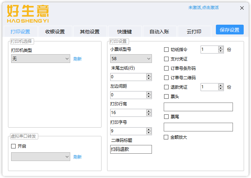The width and height of the screenshot is (251, 178).
Task: Enable the 切纸指令 checkbox
Action: coord(166,50)
